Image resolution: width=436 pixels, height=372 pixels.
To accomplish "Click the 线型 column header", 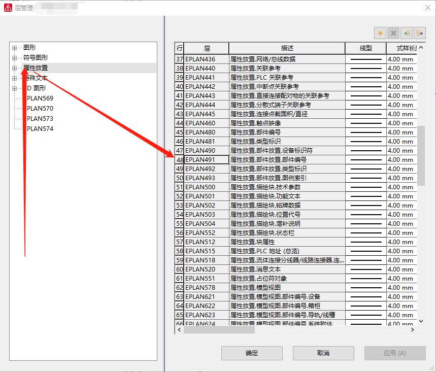I will [365, 48].
